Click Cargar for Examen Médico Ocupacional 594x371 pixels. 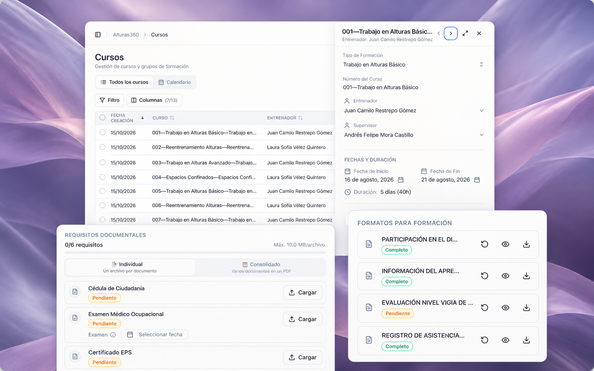pos(303,319)
